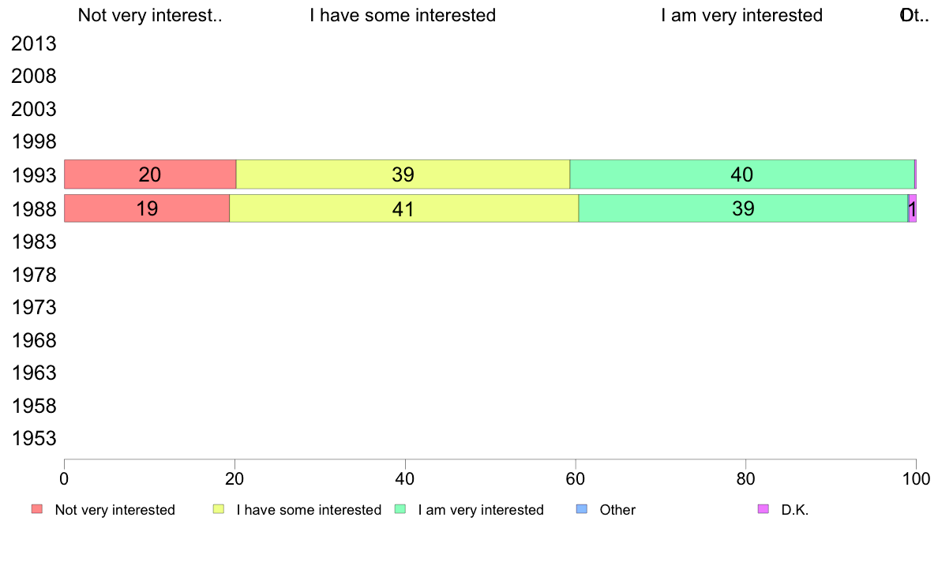Viewport: 938px width, 581px height.
Task: Click the magenta D.K. legend swatch
Action: [x=764, y=509]
